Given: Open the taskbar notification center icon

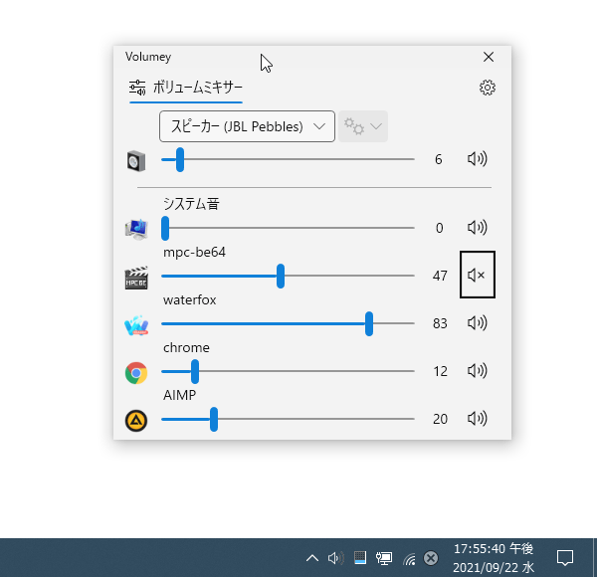Looking at the screenshot, I should coord(565,558).
